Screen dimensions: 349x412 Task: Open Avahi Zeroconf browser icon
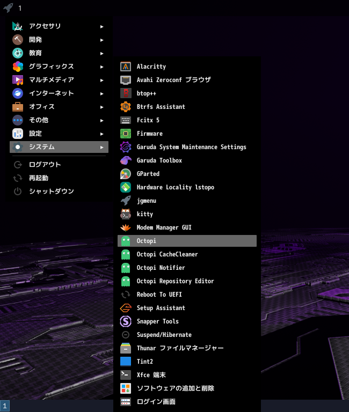126,80
